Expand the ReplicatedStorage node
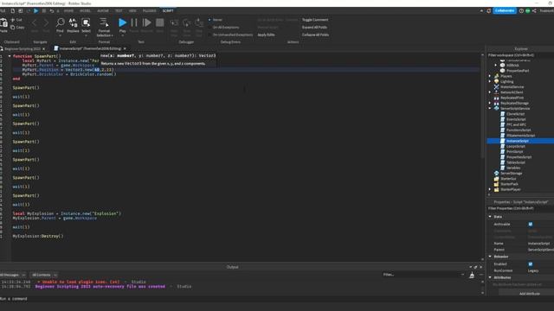Screen dimensions: 554x311 tap(490, 103)
